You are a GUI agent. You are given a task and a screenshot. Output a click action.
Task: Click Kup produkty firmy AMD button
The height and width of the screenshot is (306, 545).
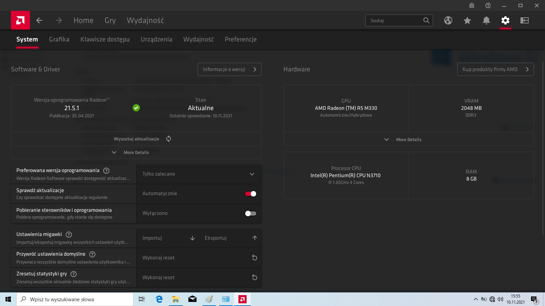495,69
